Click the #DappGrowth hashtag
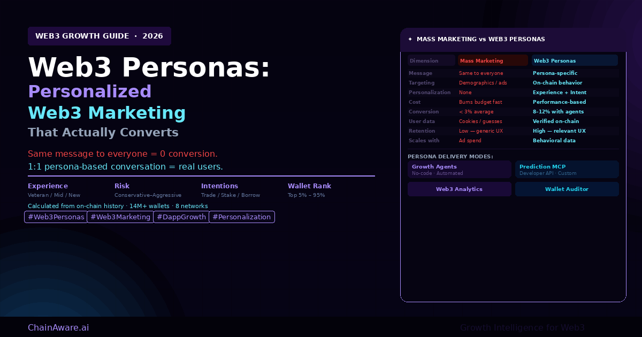Screen dimensions: 642x337 coord(181,217)
